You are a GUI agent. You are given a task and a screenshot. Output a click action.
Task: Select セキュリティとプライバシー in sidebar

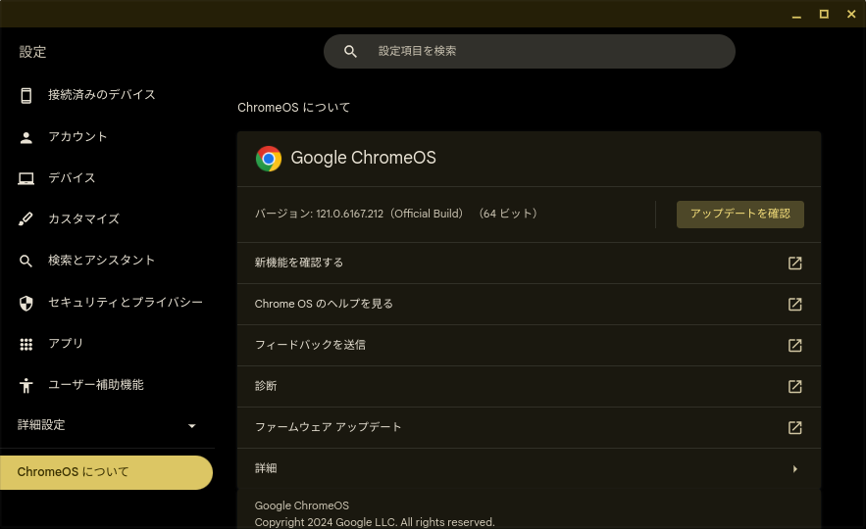(126, 303)
